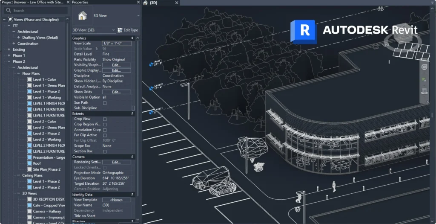Switch to the {3D} view tab

coord(154,3)
